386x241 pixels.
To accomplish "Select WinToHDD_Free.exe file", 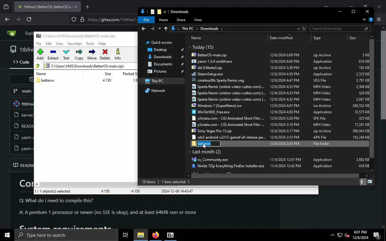I will pyautogui.click(x=213, y=112).
